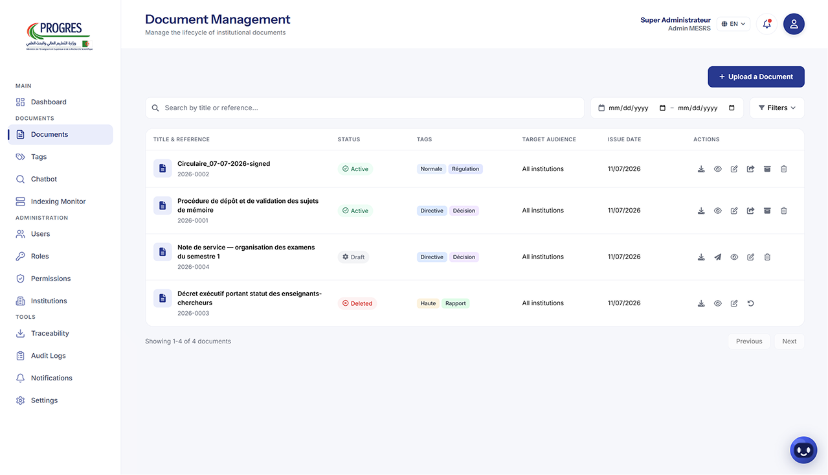
Task: Click the Draft status badge
Action: click(353, 257)
